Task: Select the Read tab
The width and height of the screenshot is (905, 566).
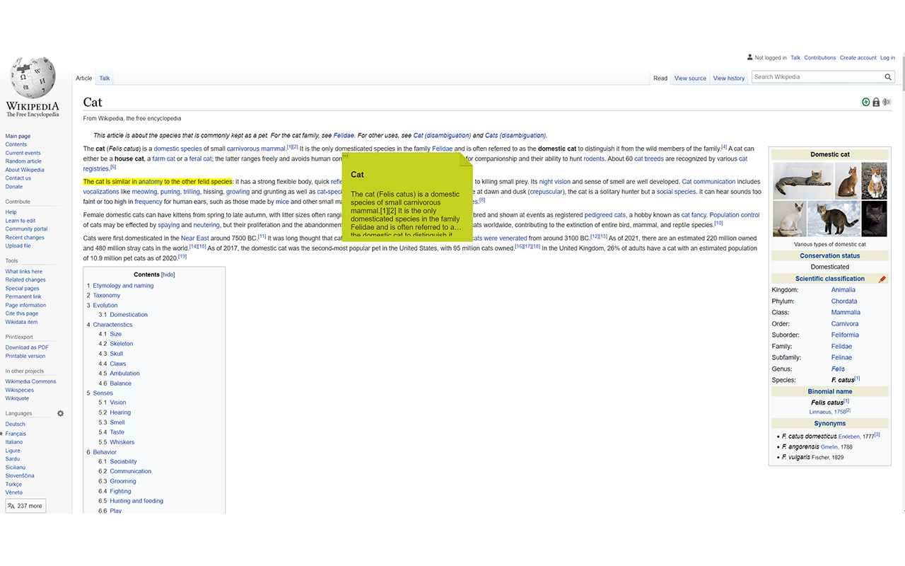Action: 660,79
